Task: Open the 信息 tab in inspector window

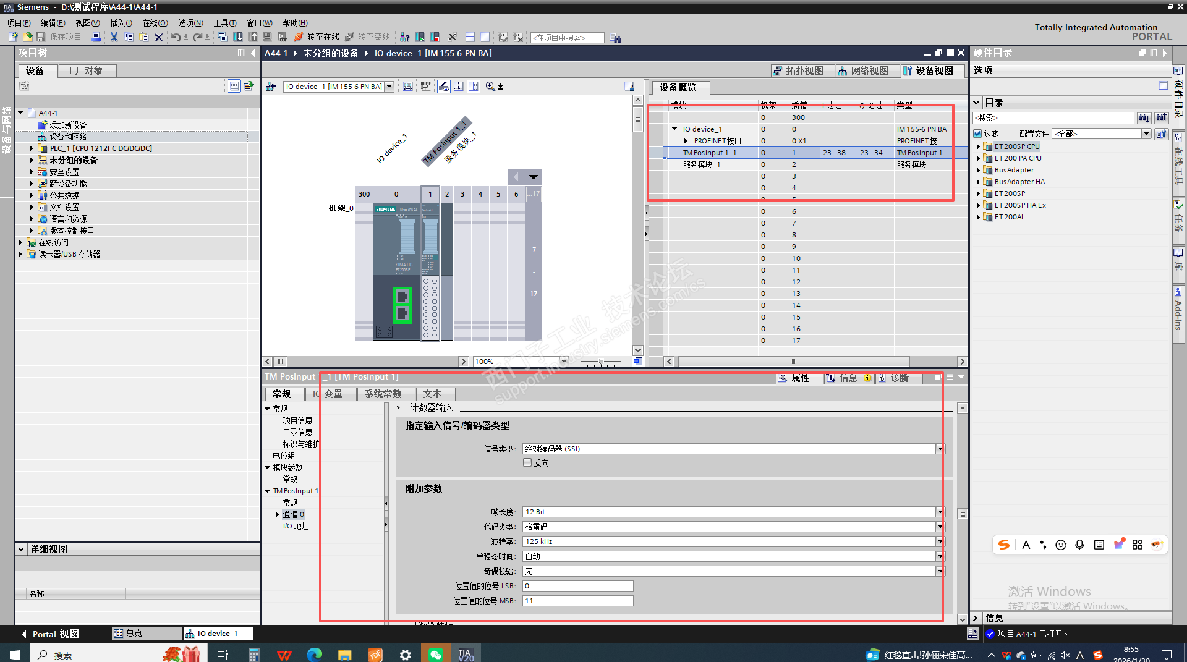Action: pyautogui.click(x=848, y=378)
